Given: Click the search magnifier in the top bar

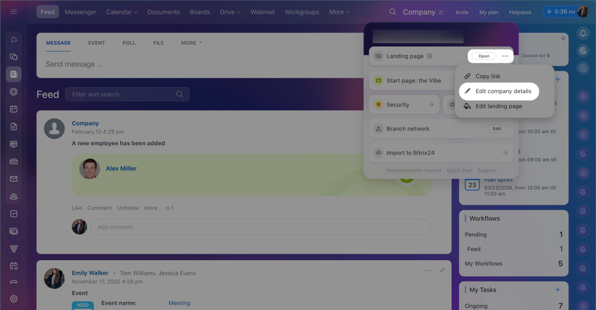Looking at the screenshot, I should [x=393, y=12].
